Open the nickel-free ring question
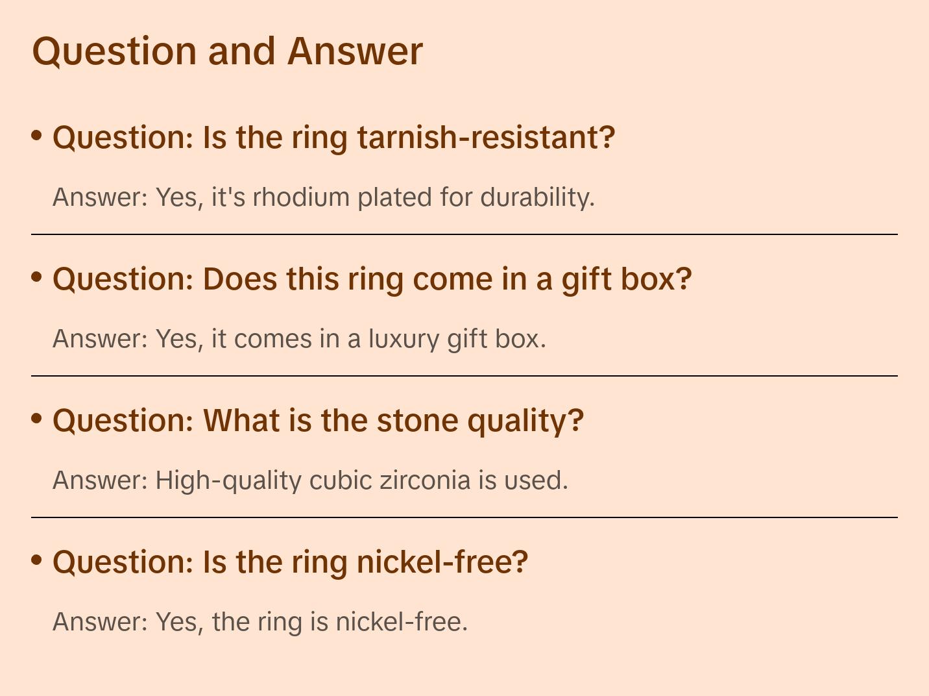Viewport: 929px width, 696px height. tap(290, 562)
